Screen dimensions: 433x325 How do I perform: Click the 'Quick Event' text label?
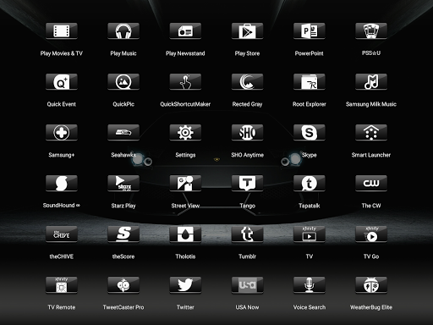point(62,104)
